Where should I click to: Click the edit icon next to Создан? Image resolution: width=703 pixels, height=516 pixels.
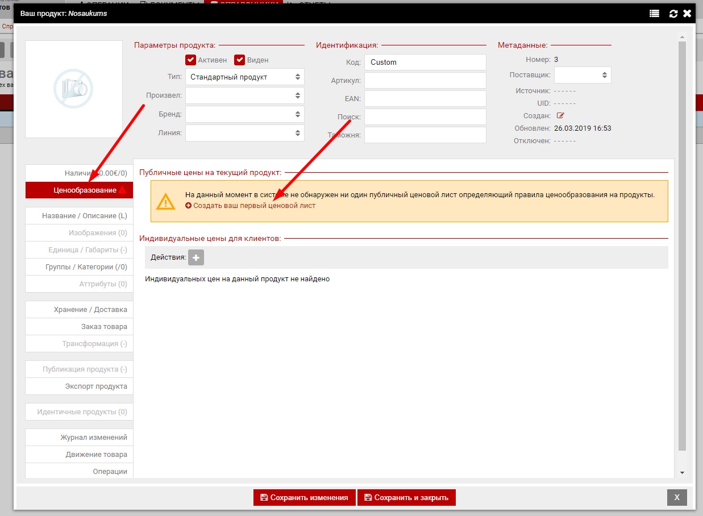pos(560,116)
